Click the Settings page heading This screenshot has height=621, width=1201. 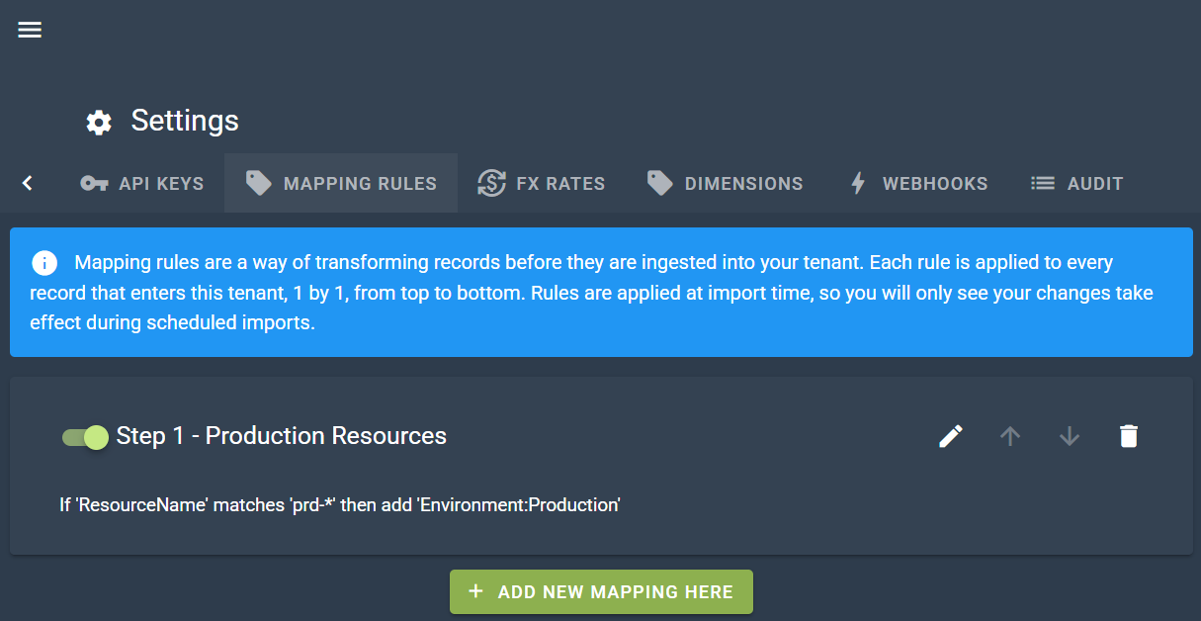click(x=185, y=121)
